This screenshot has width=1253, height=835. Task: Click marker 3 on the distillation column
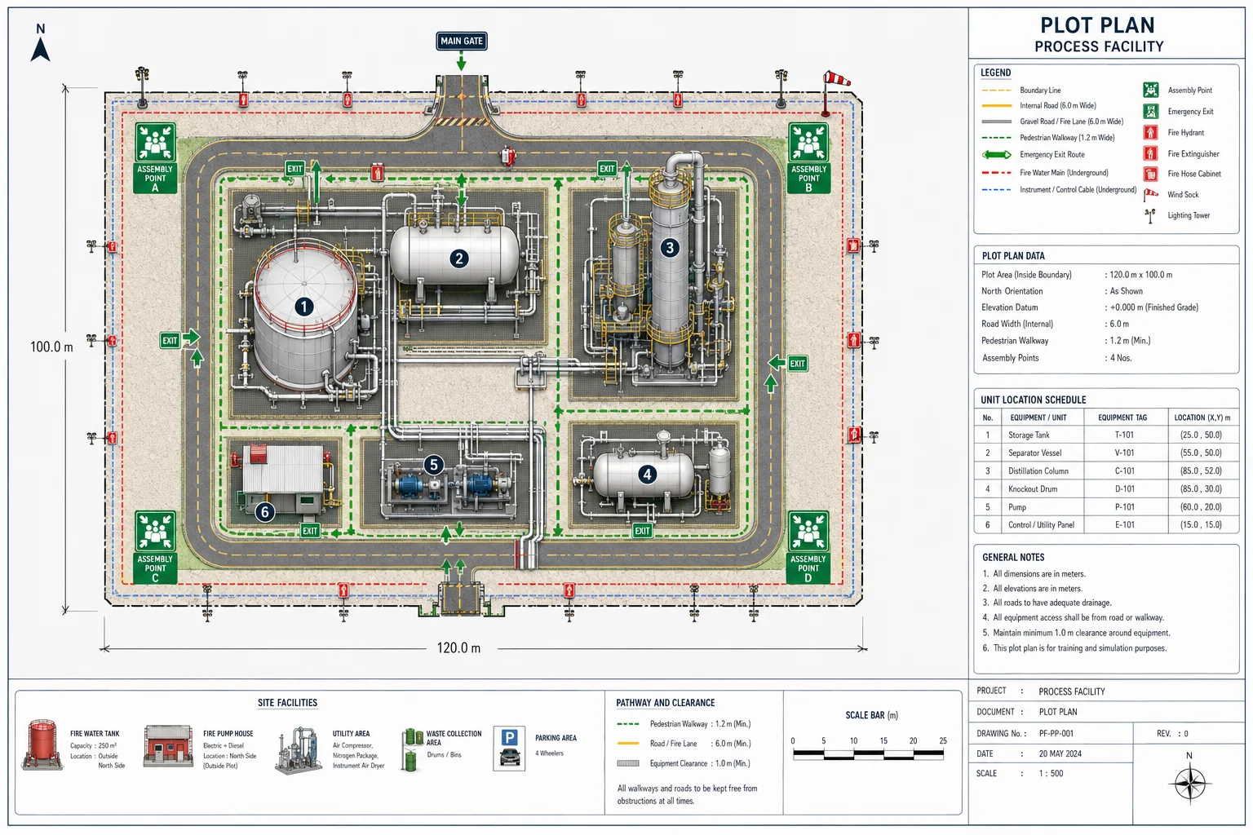670,248
